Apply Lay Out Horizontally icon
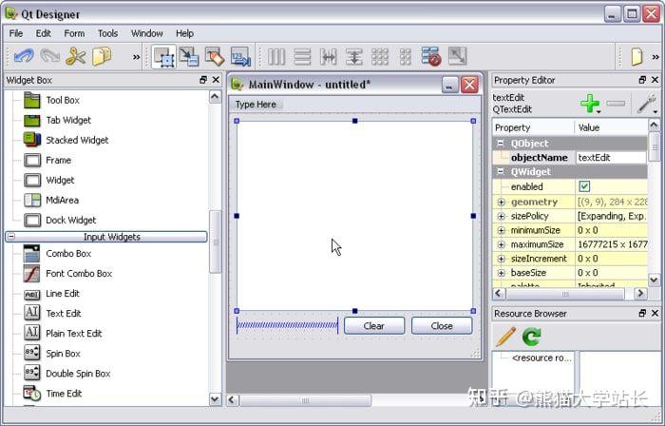 (x=276, y=56)
